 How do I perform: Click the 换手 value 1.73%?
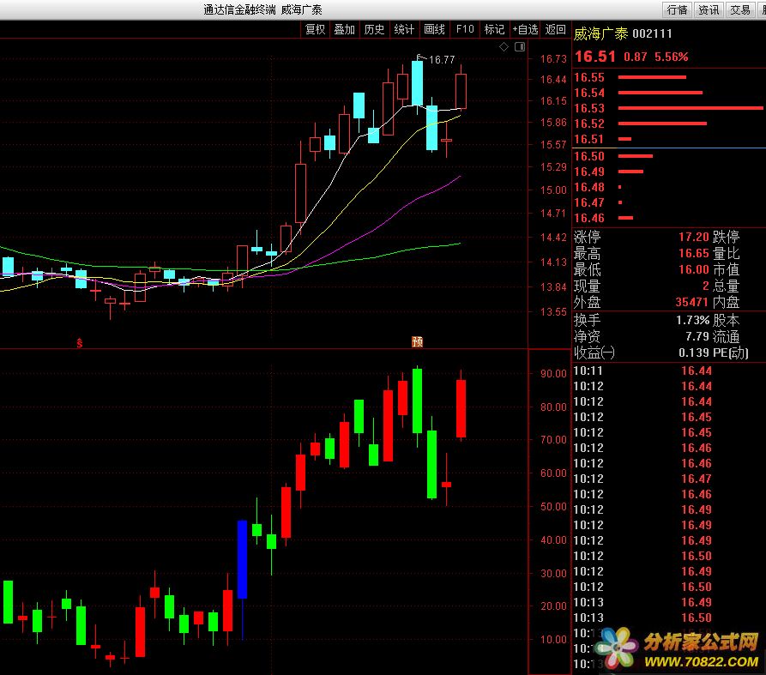[693, 321]
